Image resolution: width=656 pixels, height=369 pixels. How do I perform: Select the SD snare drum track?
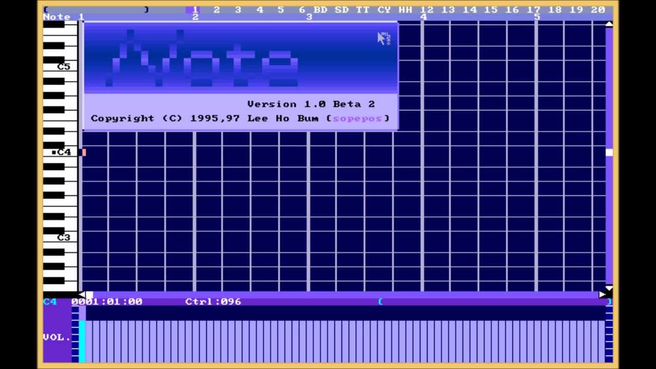click(x=342, y=9)
